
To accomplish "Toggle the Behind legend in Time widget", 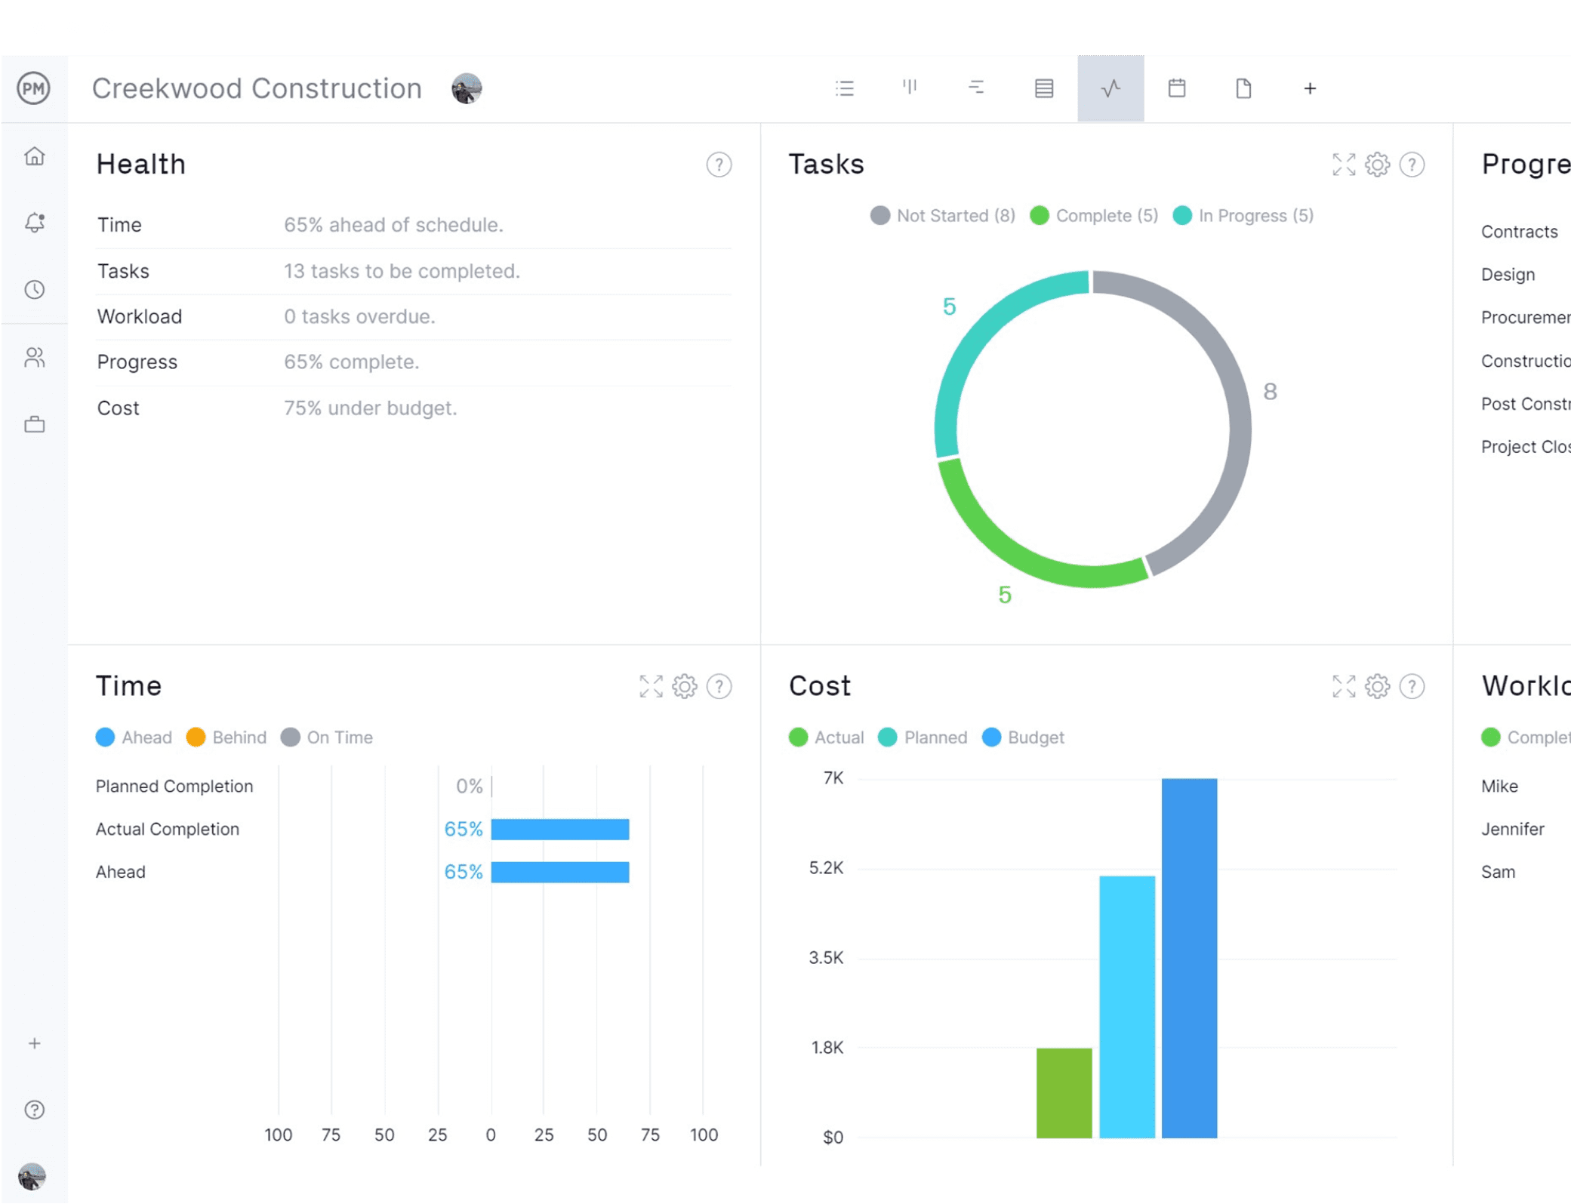I will 226,737.
